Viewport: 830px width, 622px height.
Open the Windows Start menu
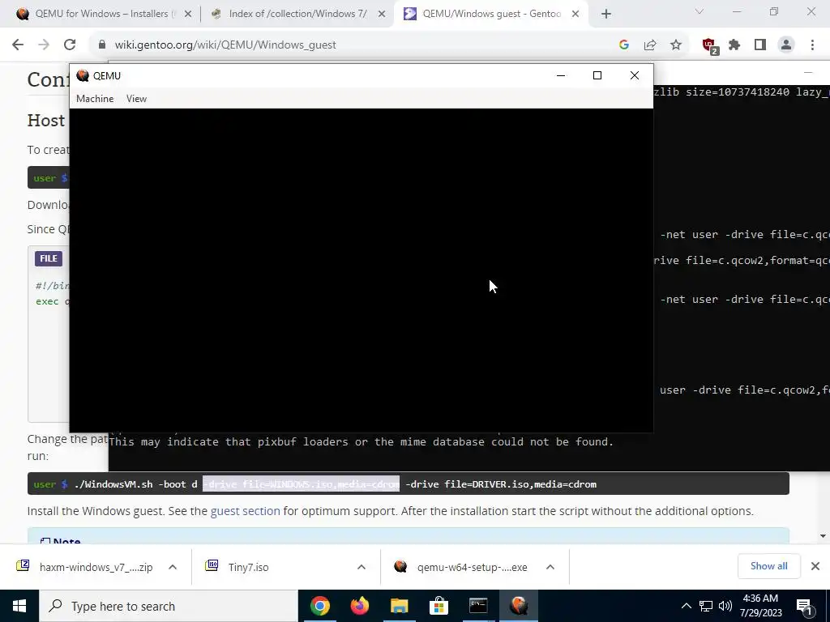coord(19,606)
